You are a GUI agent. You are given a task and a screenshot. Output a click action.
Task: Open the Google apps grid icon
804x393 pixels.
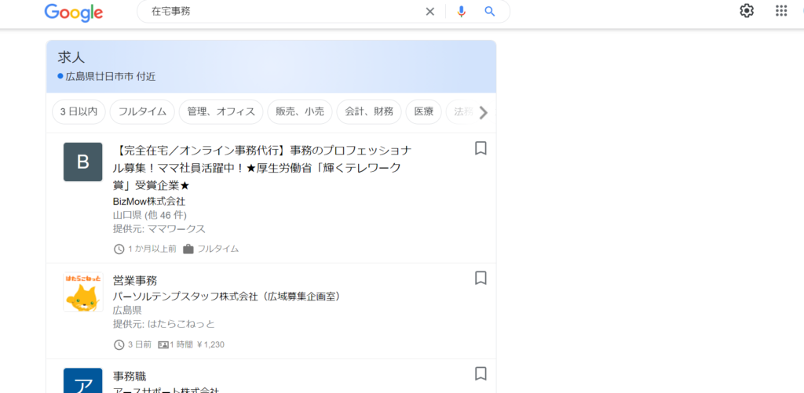click(x=781, y=11)
